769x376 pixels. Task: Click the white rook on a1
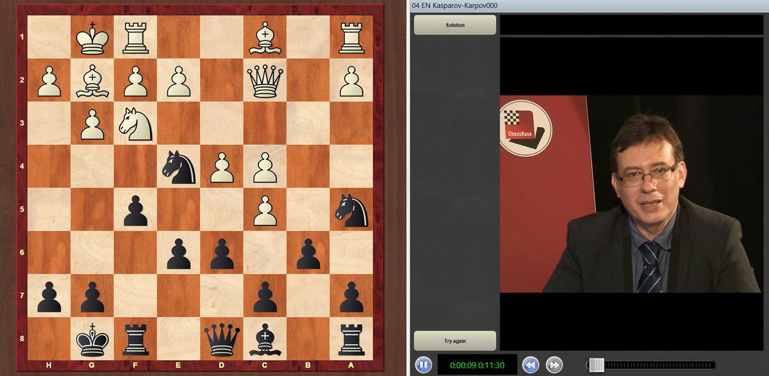tap(351, 37)
